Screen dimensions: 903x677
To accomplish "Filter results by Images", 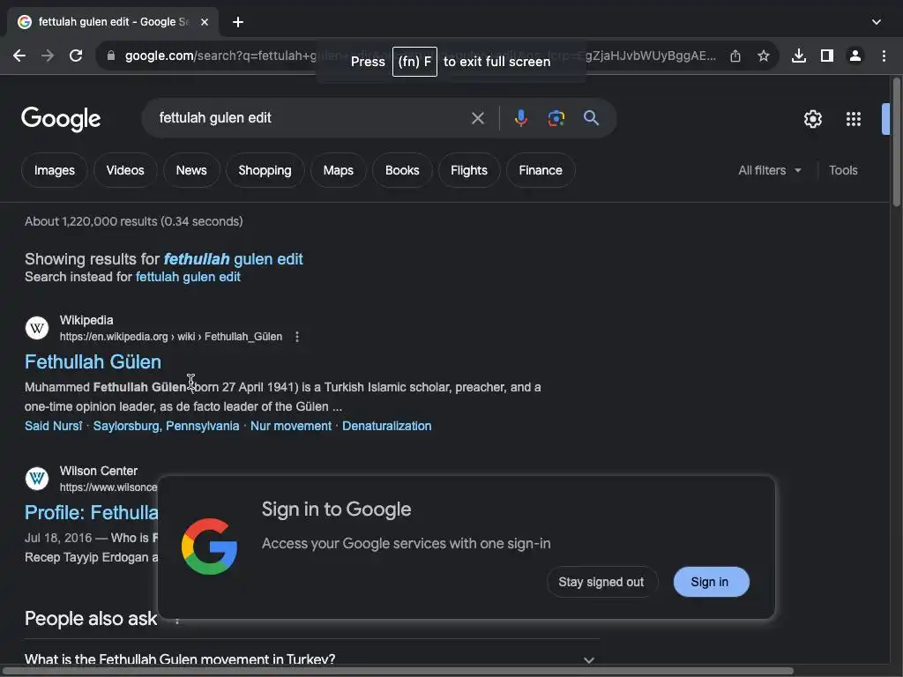I will (x=54, y=170).
